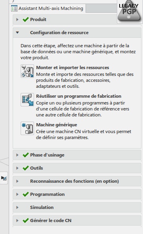Click the Réutiliser un programme de fabrication icon
This screenshot has height=234, width=143.
pyautogui.click(x=27, y=100)
